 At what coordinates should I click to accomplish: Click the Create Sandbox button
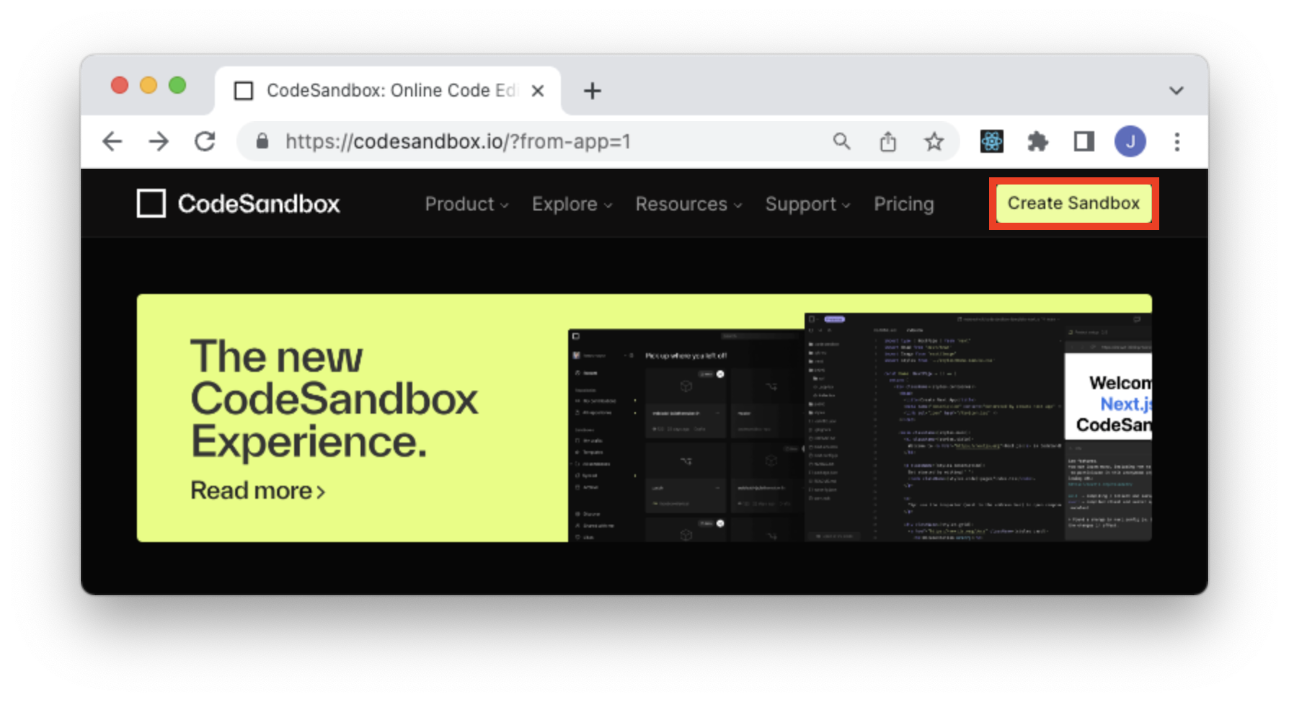1073,203
